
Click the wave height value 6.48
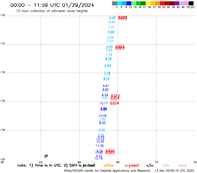[112, 22]
